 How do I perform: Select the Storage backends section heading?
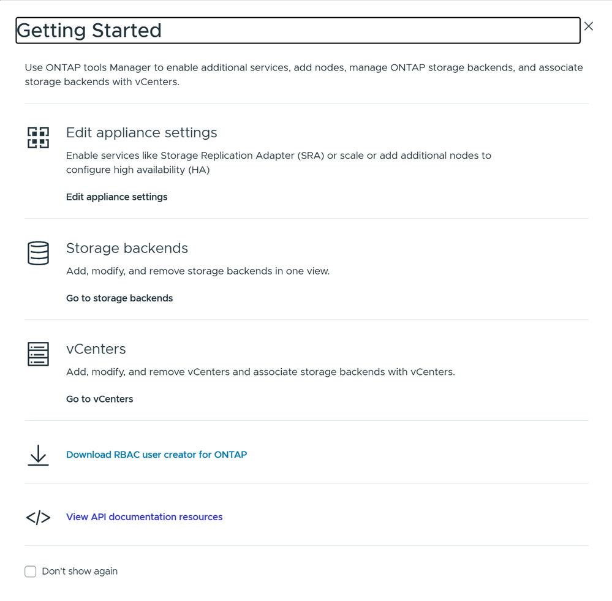(x=127, y=248)
